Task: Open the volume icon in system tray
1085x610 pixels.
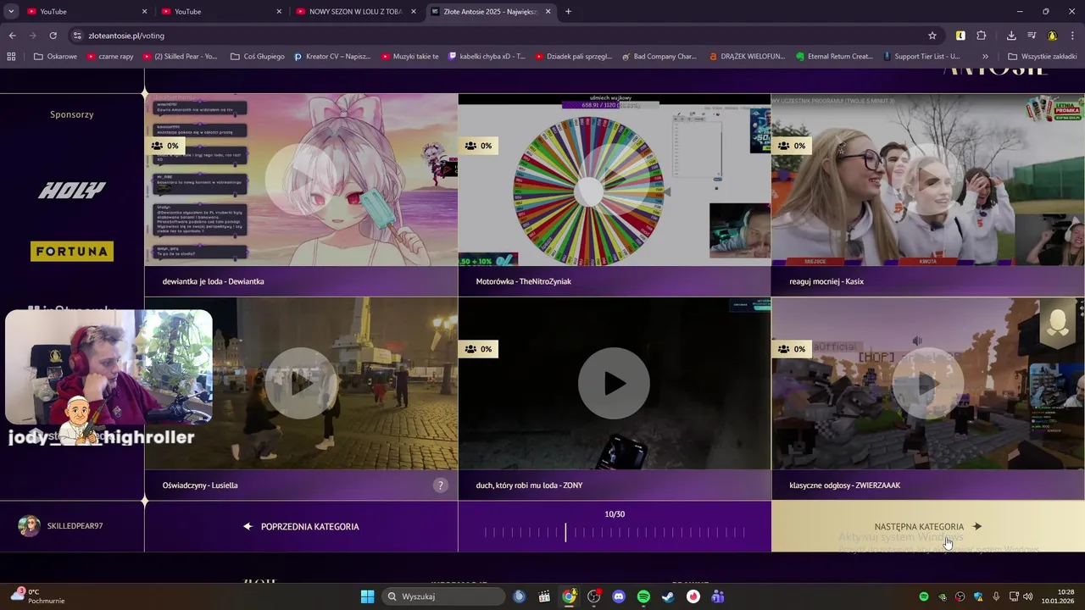Action: [1029, 596]
